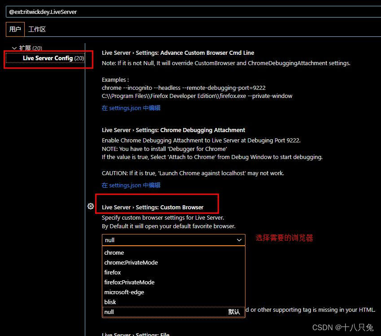Screen dimensions: 381x336
Task: Choose firefox:PrivateMode from the browser list
Action: click(x=174, y=282)
